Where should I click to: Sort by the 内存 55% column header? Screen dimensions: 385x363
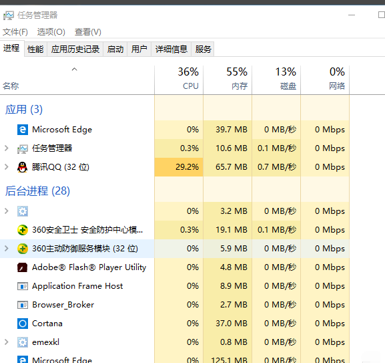[x=228, y=80]
